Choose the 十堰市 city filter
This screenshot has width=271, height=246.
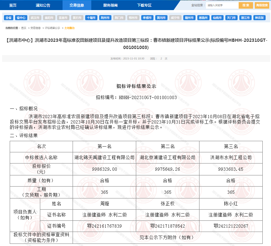(91, 18)
